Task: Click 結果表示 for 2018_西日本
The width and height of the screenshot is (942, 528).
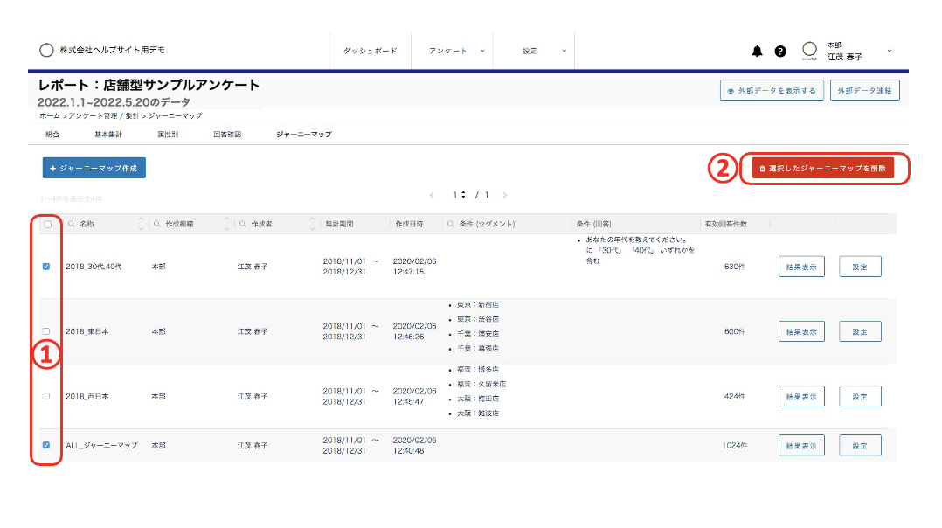Action: tap(801, 397)
